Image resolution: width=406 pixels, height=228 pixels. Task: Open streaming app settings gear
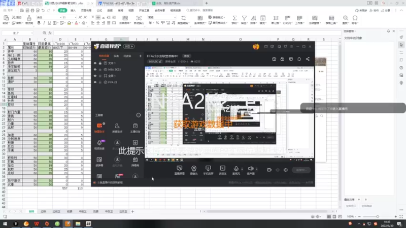(x=286, y=170)
